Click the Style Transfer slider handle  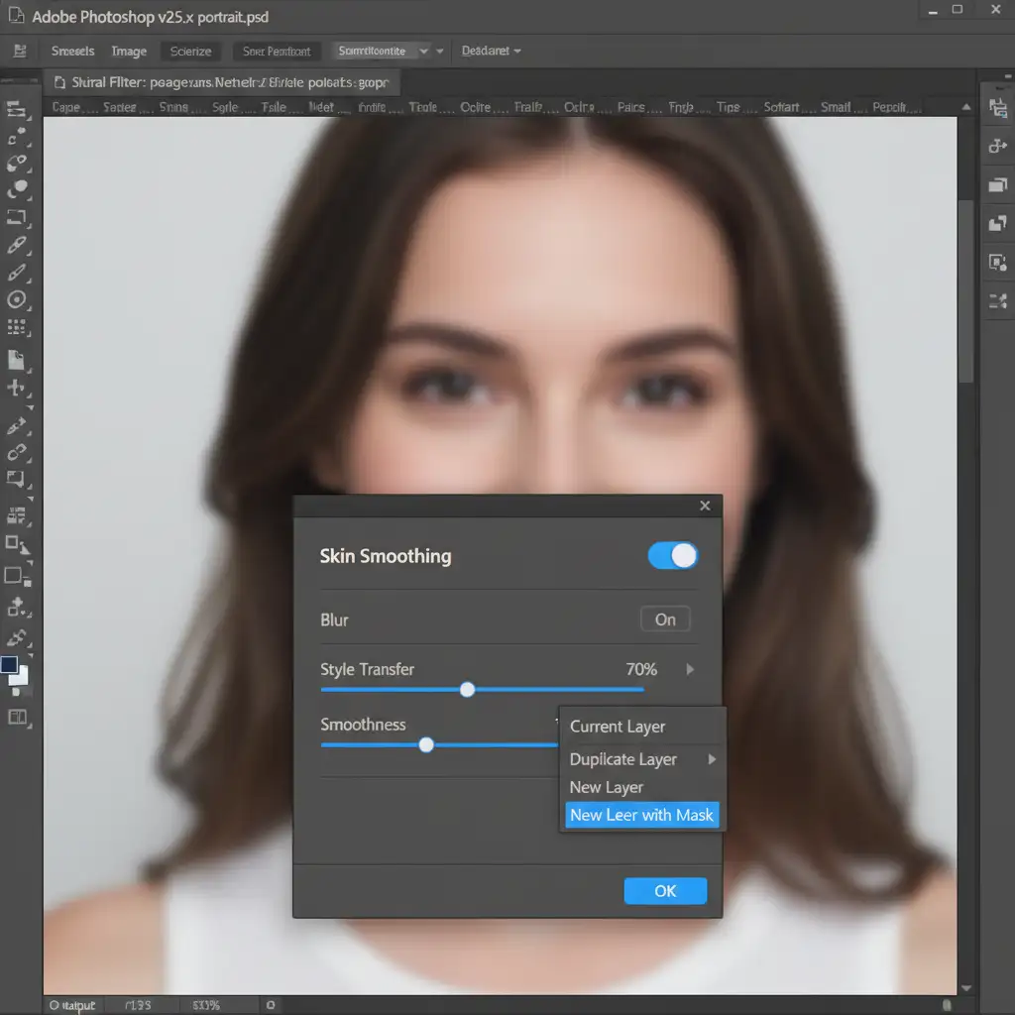(x=467, y=690)
